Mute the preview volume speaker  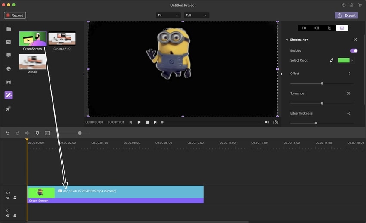click(267, 122)
